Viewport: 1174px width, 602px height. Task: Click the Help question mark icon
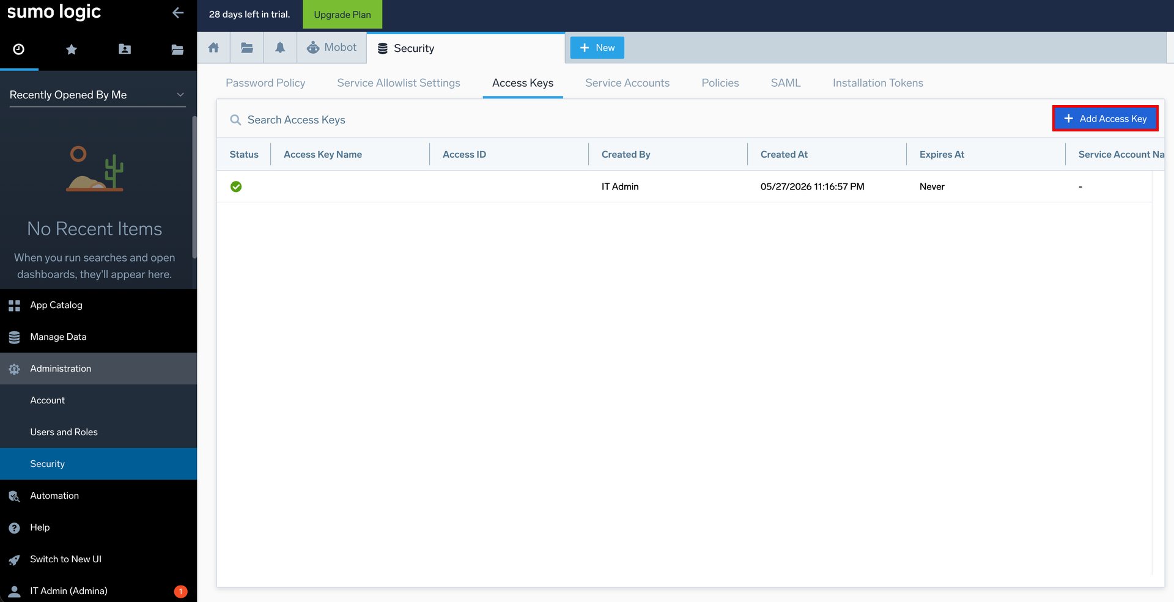(15, 528)
